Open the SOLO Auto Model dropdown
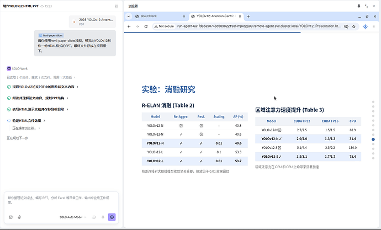Image resolution: width=381 pixels, height=230 pixels. [73, 217]
